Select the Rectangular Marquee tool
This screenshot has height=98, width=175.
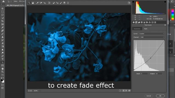2,11
